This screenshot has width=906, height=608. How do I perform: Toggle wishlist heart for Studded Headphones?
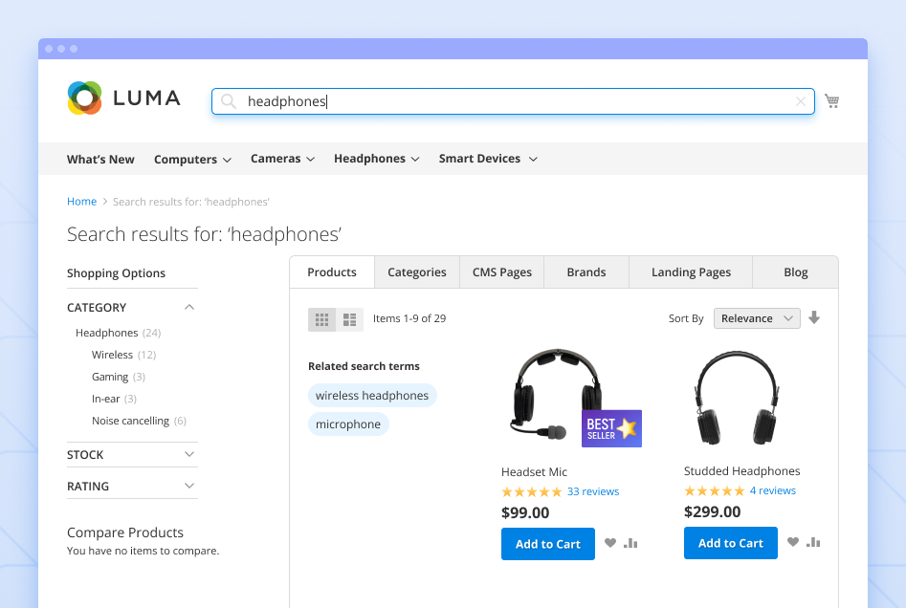point(792,542)
